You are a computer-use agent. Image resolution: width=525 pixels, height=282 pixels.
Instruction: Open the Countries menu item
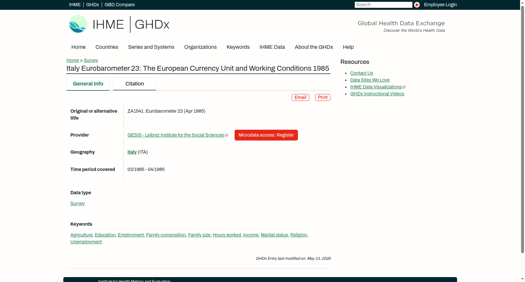tap(107, 47)
